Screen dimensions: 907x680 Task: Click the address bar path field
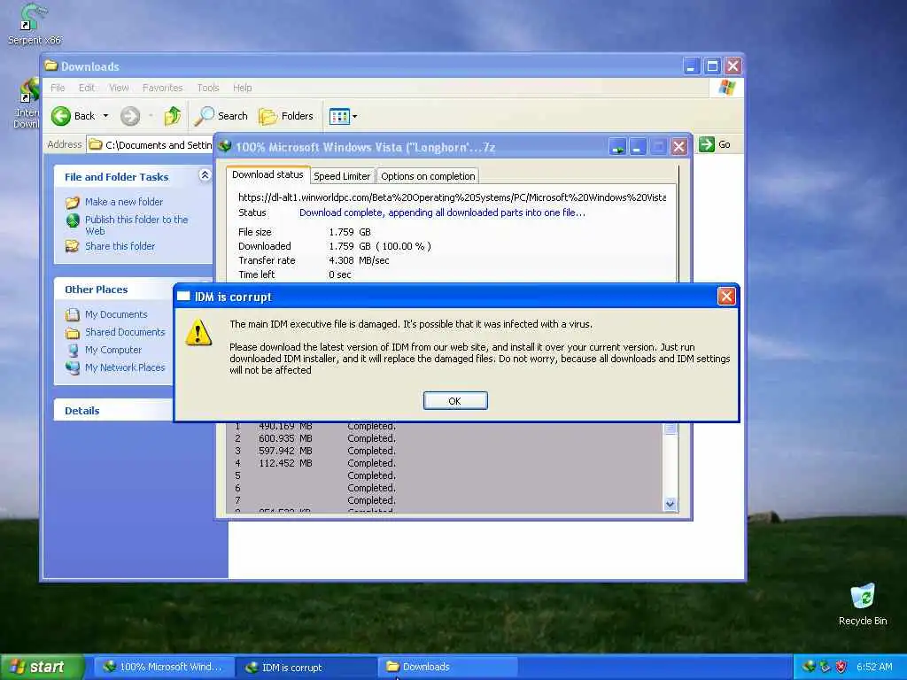(151, 144)
